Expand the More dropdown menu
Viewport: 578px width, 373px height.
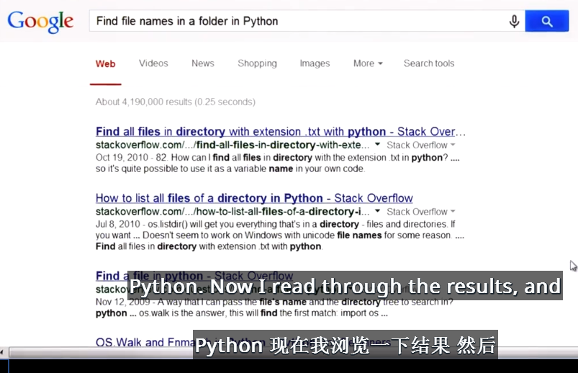pyautogui.click(x=368, y=63)
